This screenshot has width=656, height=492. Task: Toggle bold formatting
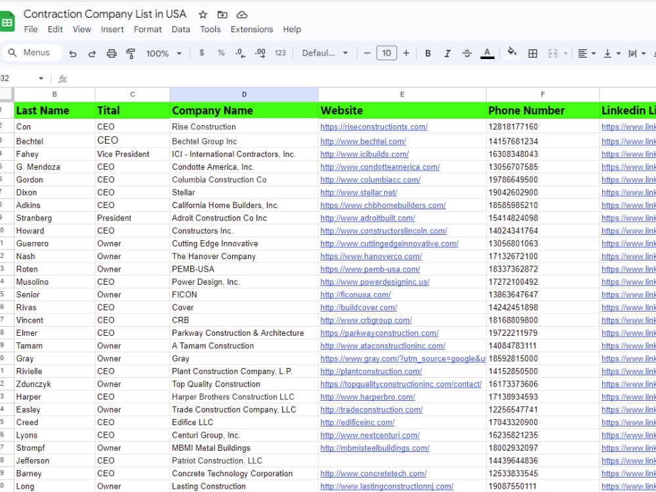[428, 53]
